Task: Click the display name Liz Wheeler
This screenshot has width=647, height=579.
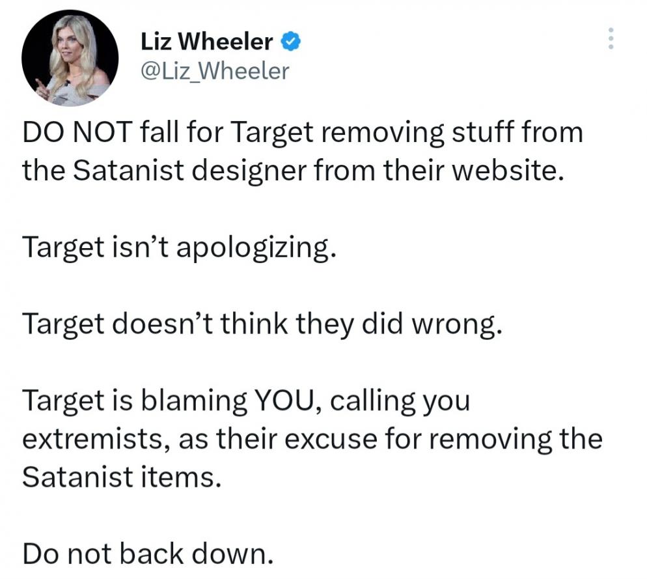Action: click(x=207, y=42)
